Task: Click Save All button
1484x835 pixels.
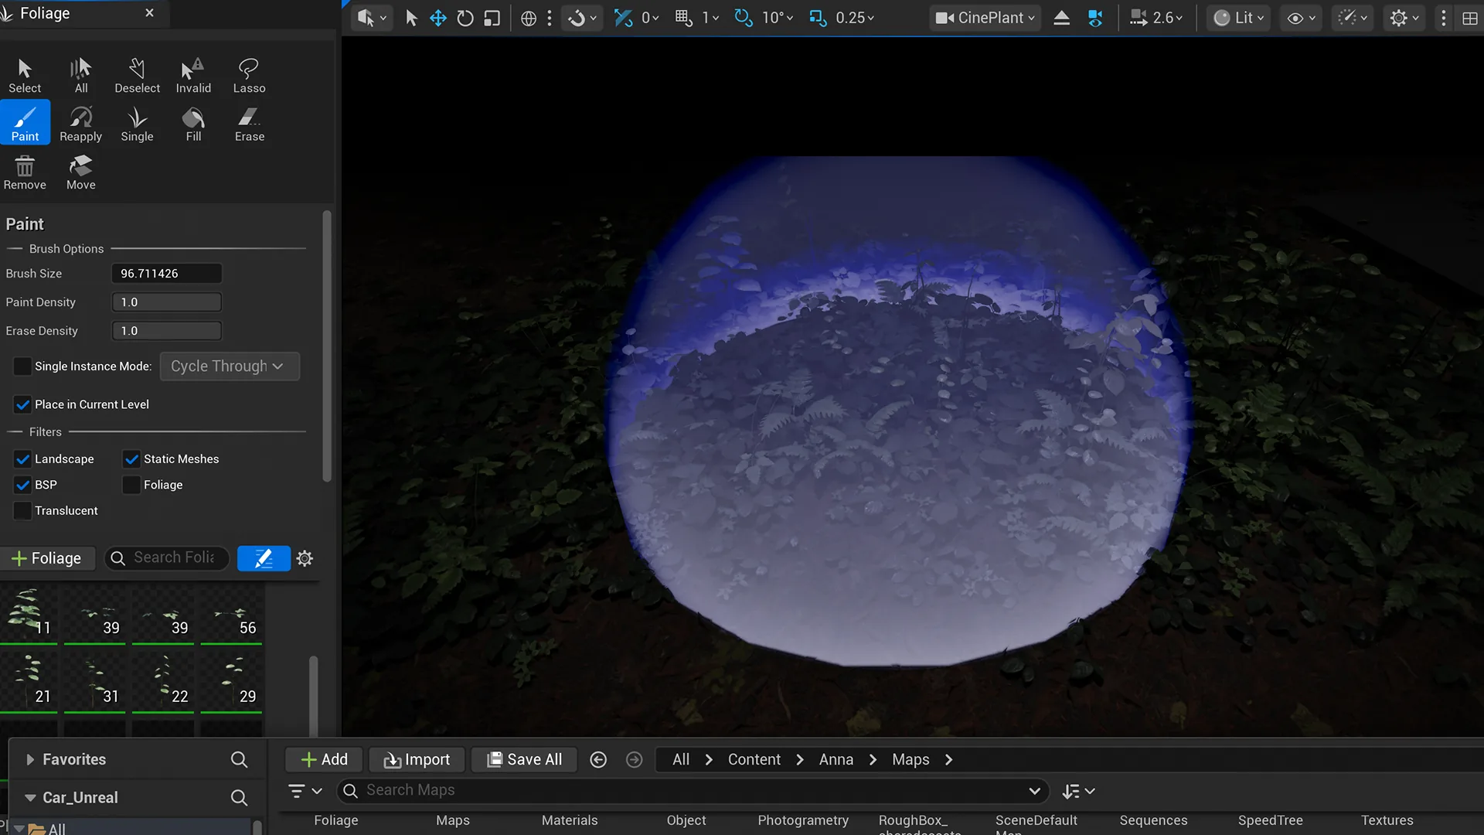Action: [524, 760]
